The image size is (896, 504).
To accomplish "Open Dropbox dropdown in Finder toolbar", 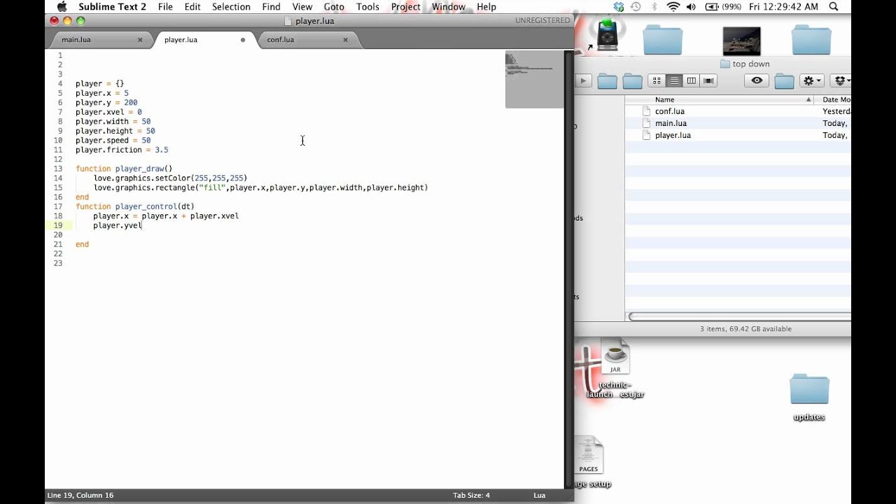I will (842, 81).
